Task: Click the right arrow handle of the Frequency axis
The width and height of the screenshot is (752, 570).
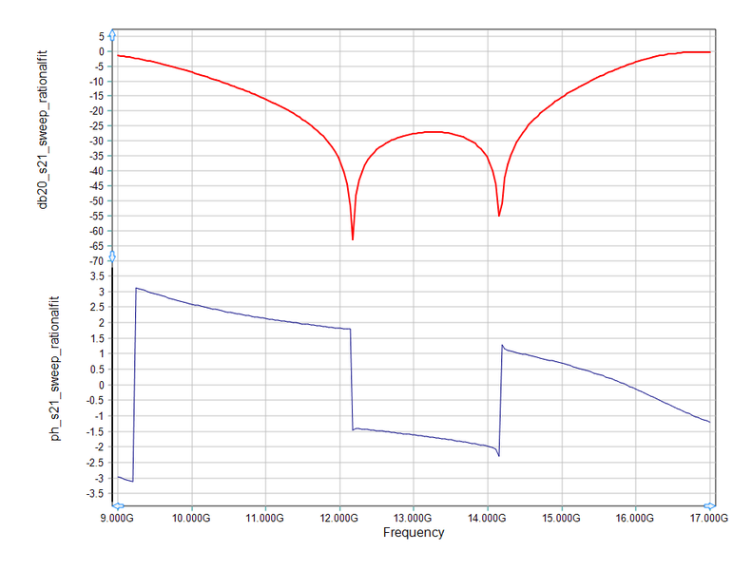Action: 710,505
